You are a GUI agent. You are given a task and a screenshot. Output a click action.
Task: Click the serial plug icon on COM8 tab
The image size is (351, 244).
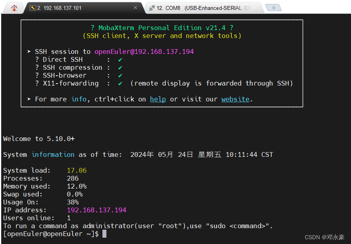152,8
